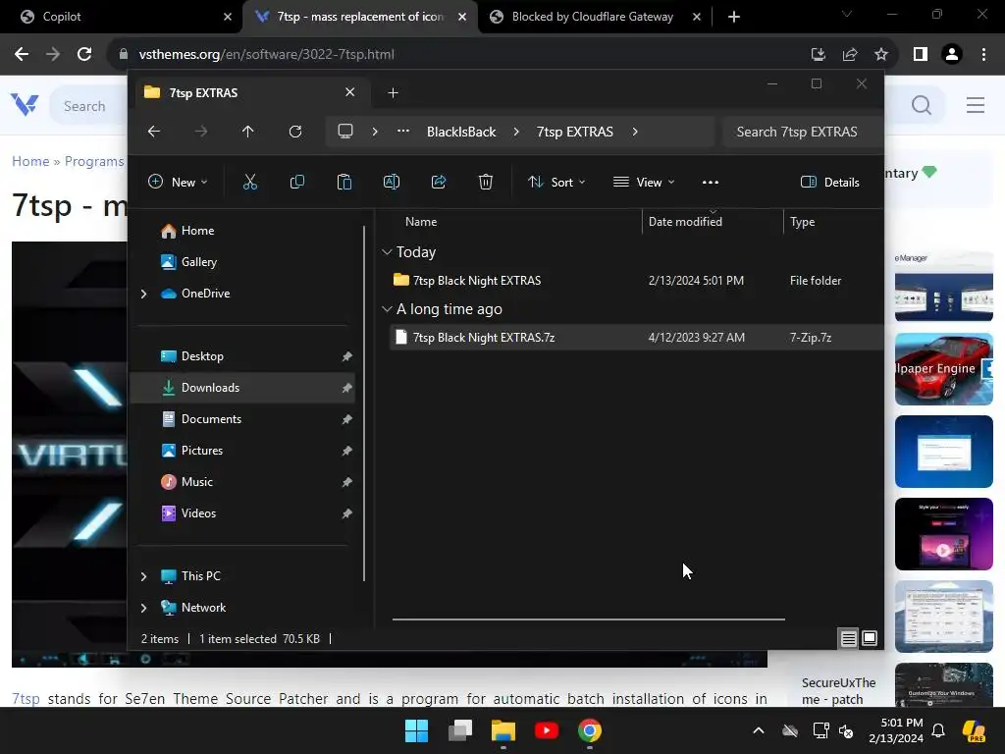Select the 7tsp Black Night EXTRAS folder
This screenshot has width=1005, height=754.
tap(476, 281)
